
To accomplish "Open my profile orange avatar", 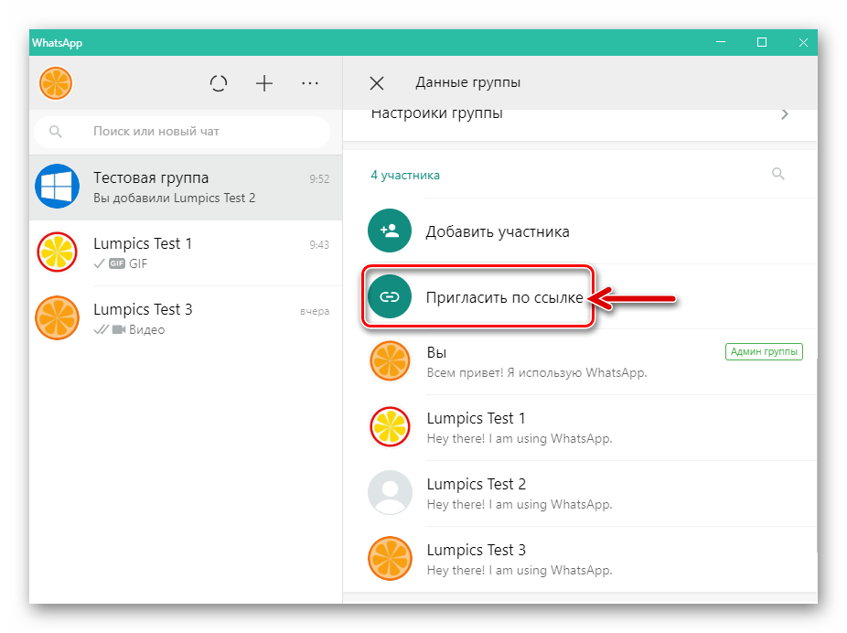I will tap(56, 83).
